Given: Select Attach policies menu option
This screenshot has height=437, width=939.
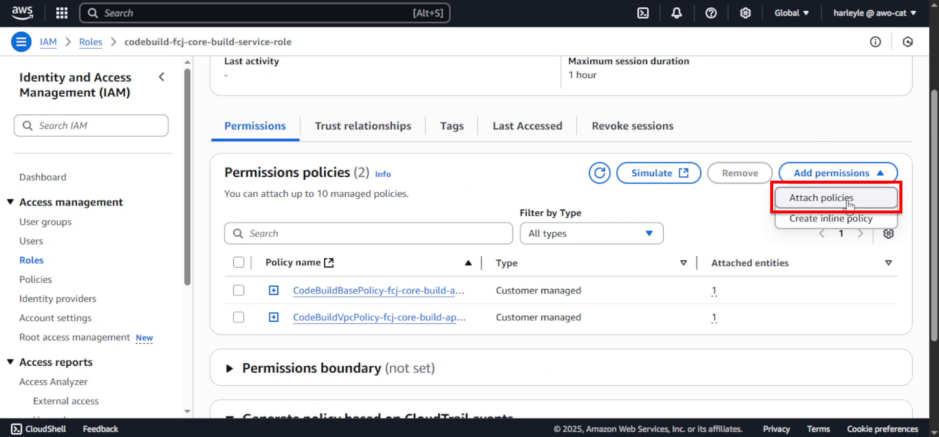Looking at the screenshot, I should coord(836,198).
